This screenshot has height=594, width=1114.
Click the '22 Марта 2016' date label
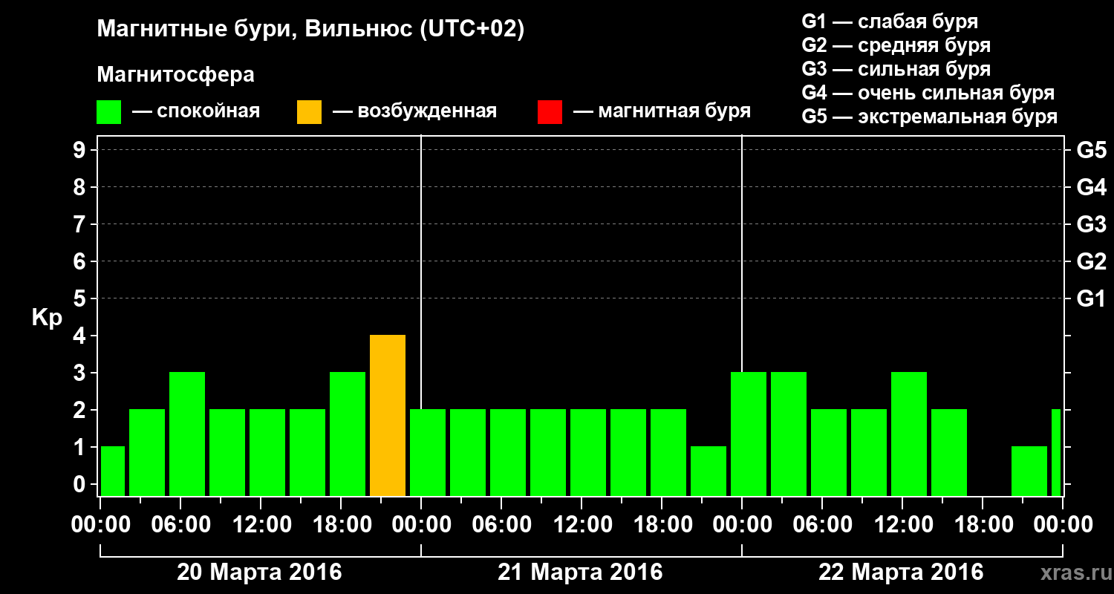point(901,572)
